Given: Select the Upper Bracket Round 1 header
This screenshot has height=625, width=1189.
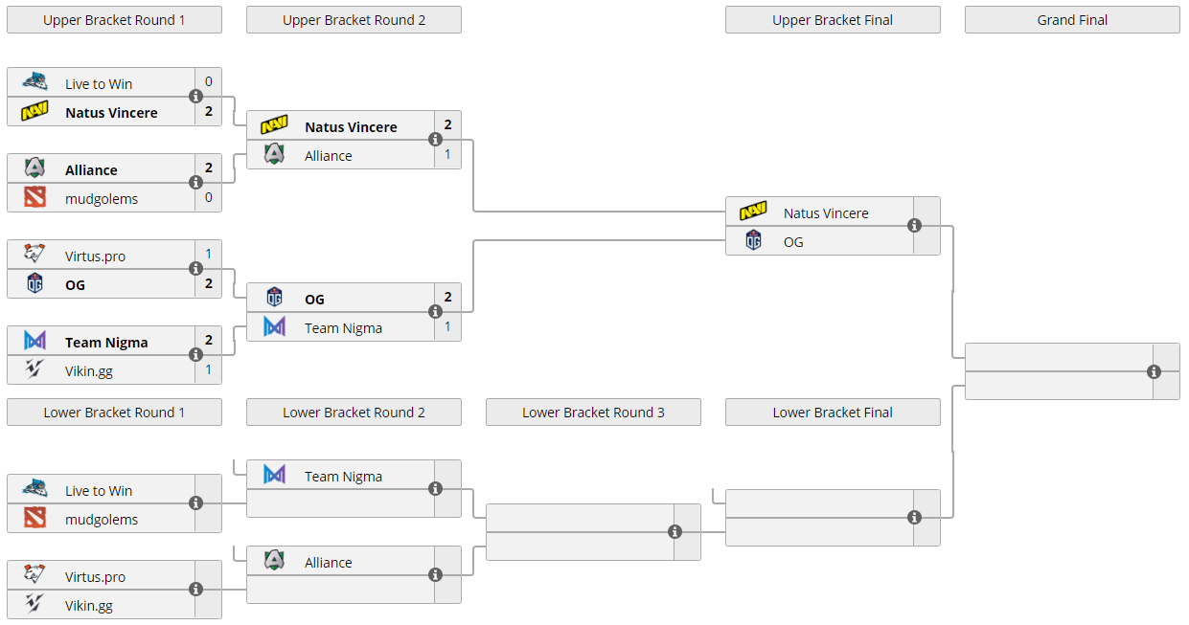Looking at the screenshot, I should (114, 20).
